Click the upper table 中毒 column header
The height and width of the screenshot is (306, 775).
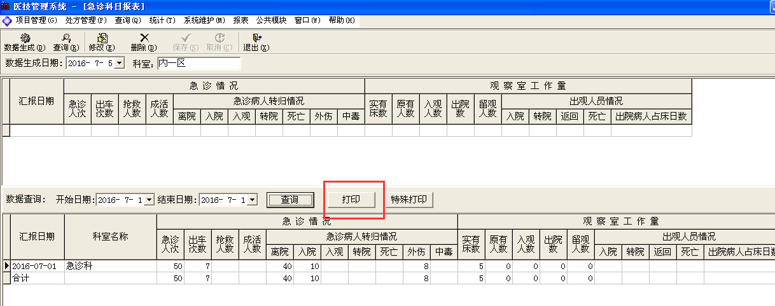[351, 116]
